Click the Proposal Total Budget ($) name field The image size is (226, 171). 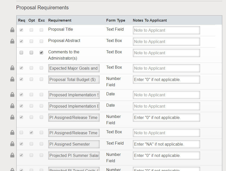tap(74, 79)
